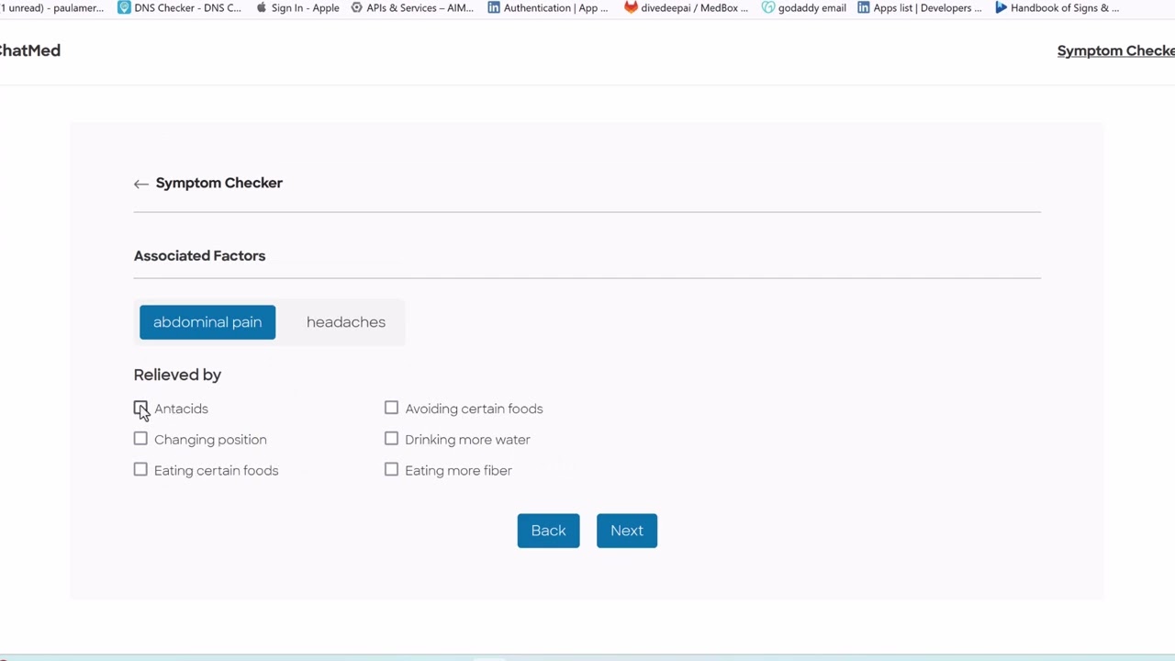Check the Avoiding certain foods checkbox
Image resolution: width=1175 pixels, height=661 pixels.
click(391, 408)
